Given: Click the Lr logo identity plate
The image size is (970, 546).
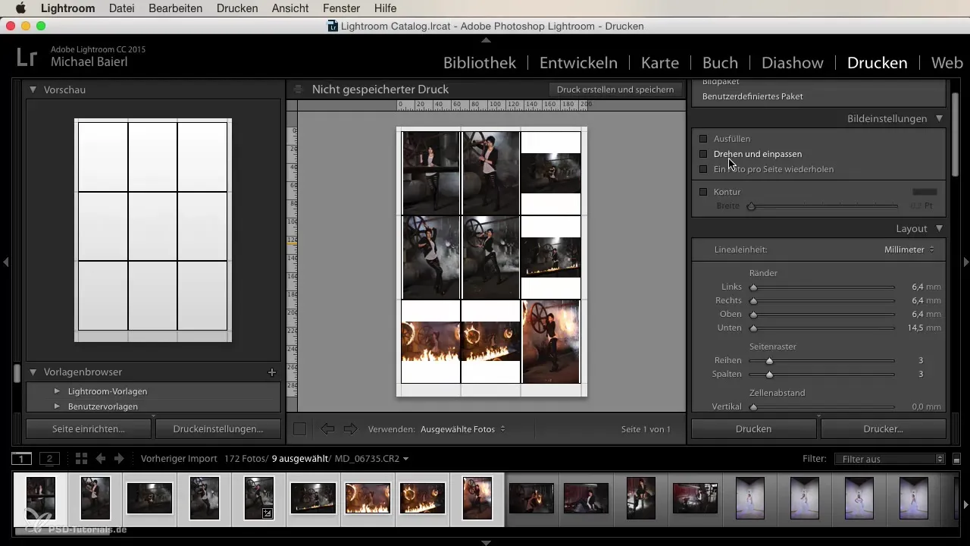Looking at the screenshot, I should click(27, 58).
